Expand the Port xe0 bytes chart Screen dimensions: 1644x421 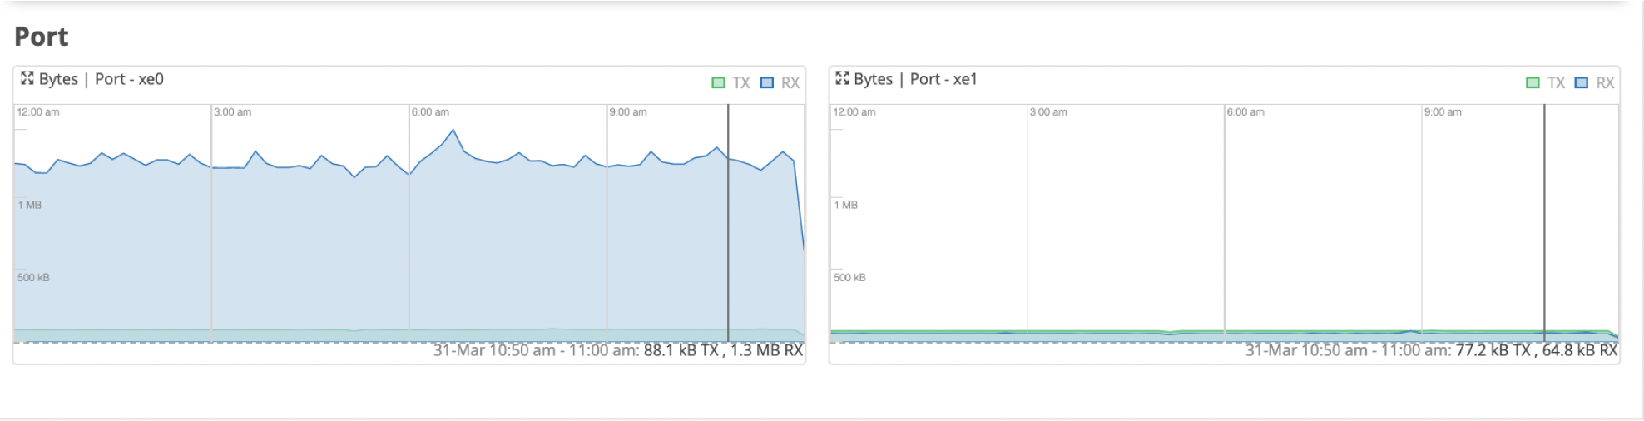tap(27, 79)
